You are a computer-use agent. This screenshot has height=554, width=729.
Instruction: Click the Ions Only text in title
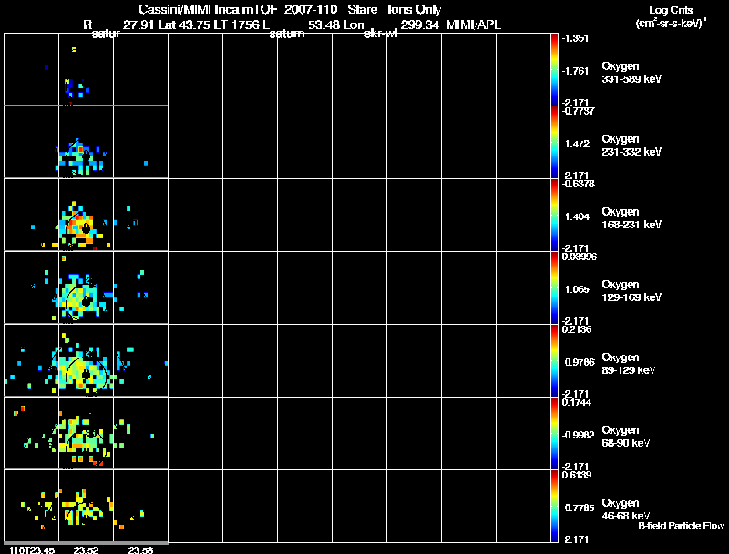(415, 10)
